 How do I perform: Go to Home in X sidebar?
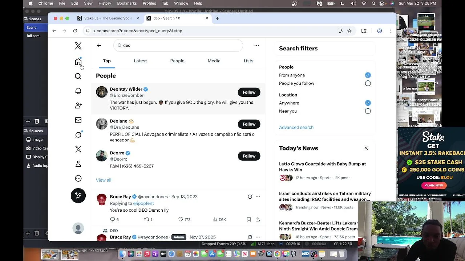[78, 62]
